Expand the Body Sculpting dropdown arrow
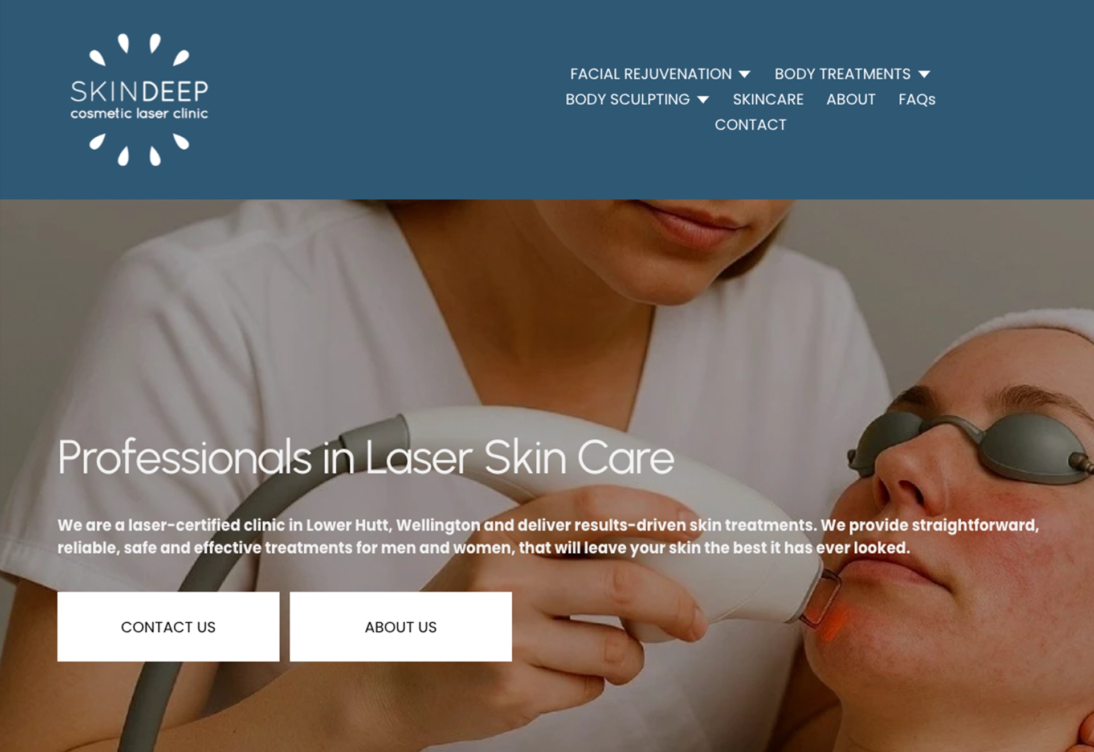The image size is (1094, 752). pos(703,100)
